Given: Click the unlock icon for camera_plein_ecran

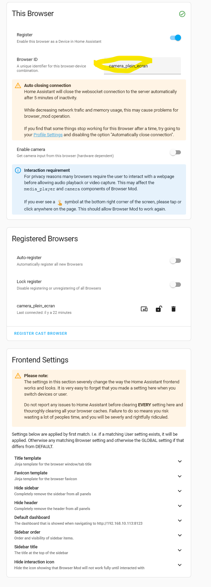Looking at the screenshot, I should tap(159, 309).
